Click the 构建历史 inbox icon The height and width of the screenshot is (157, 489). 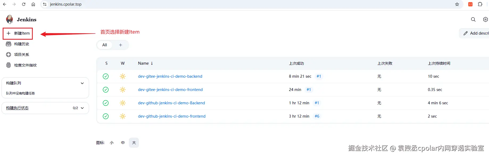point(9,44)
